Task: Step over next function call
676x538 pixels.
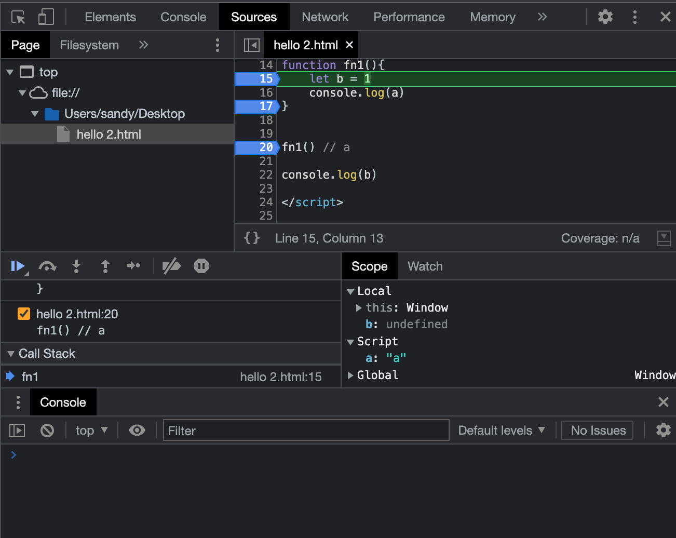Action: click(x=48, y=266)
